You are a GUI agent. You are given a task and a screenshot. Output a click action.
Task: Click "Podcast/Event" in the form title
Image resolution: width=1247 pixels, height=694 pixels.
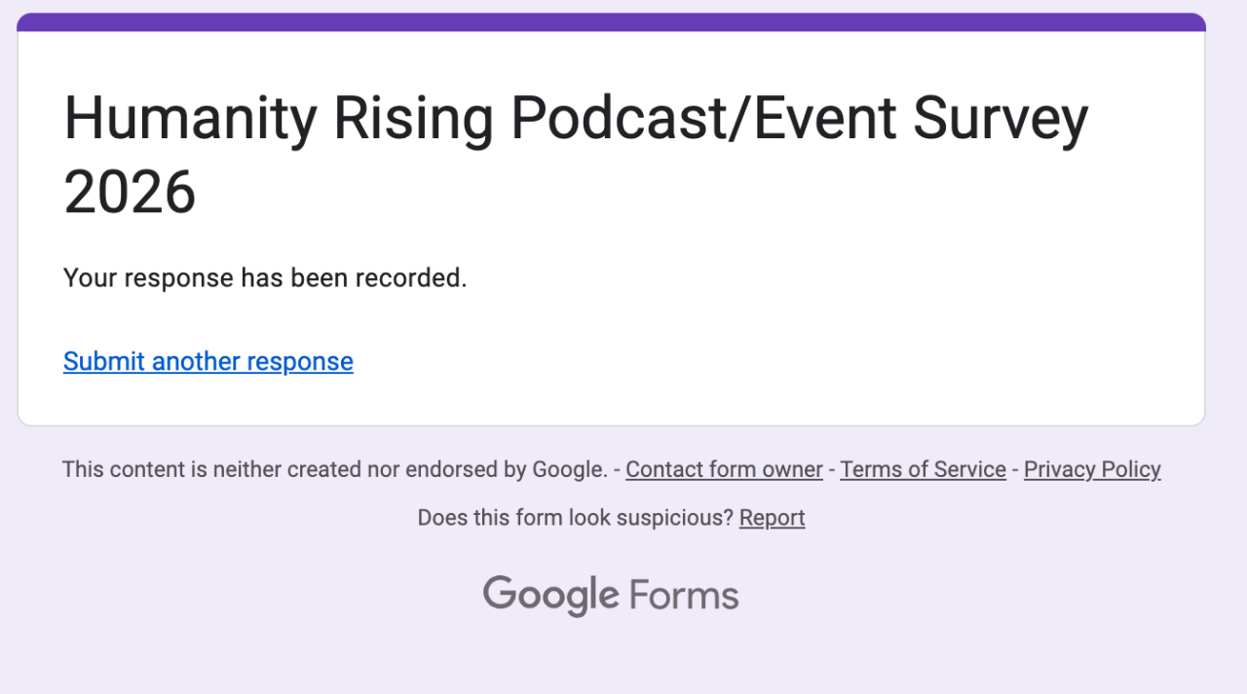click(x=703, y=119)
